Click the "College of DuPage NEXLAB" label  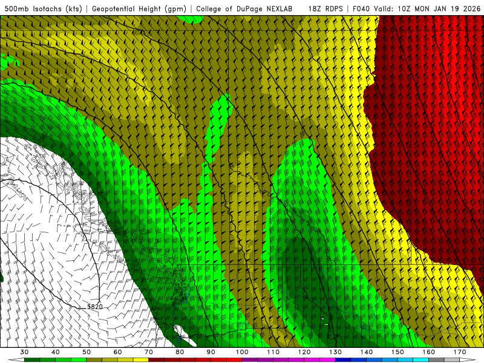244,9
